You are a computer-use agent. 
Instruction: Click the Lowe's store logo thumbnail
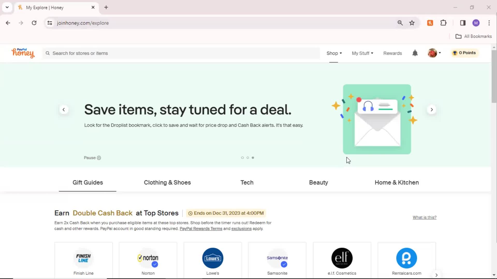(213, 258)
